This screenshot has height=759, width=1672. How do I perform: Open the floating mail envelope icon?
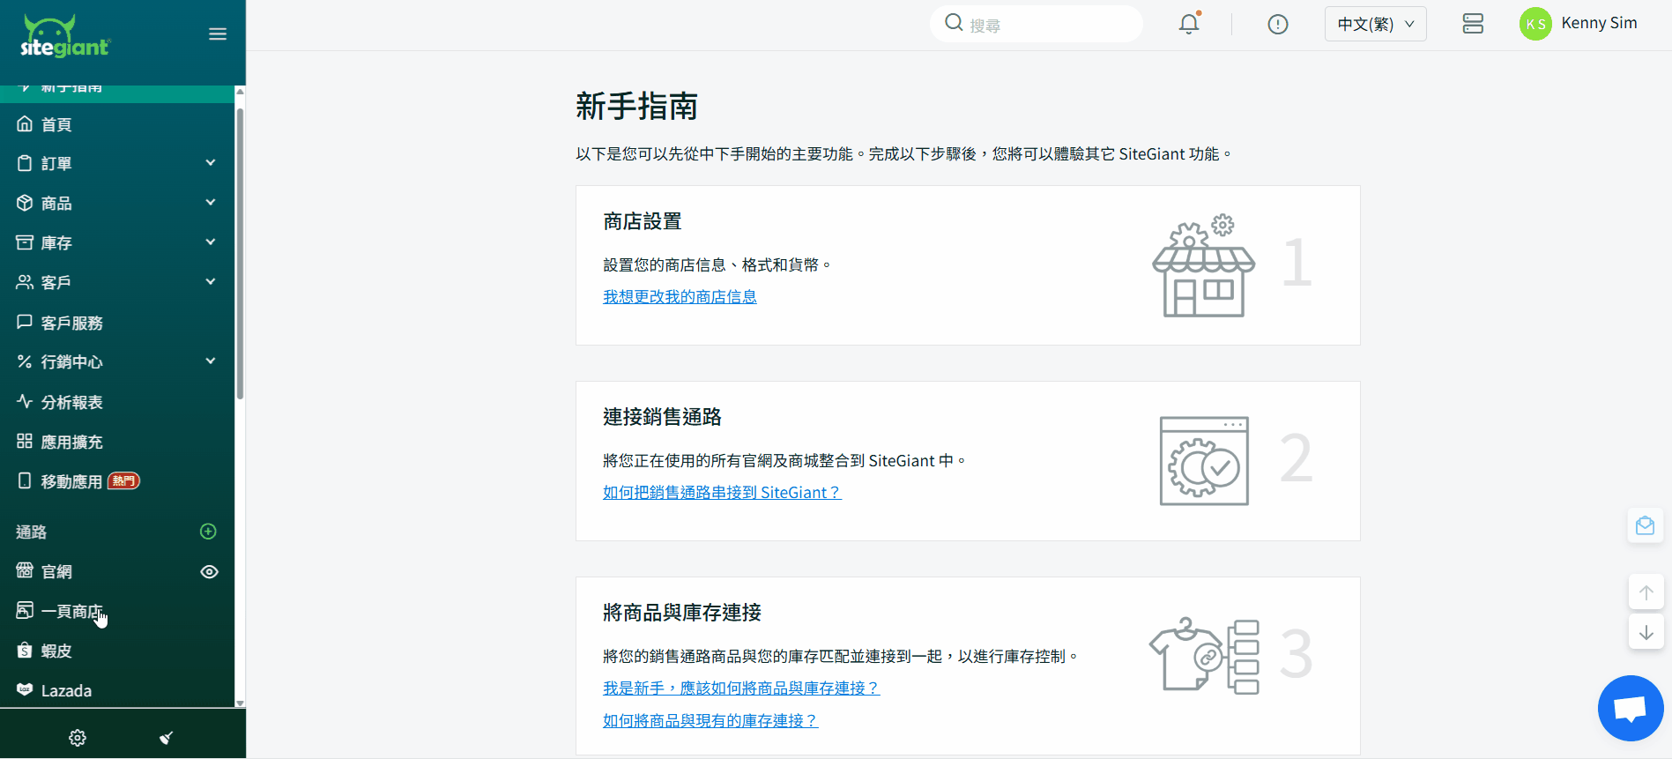1645,526
